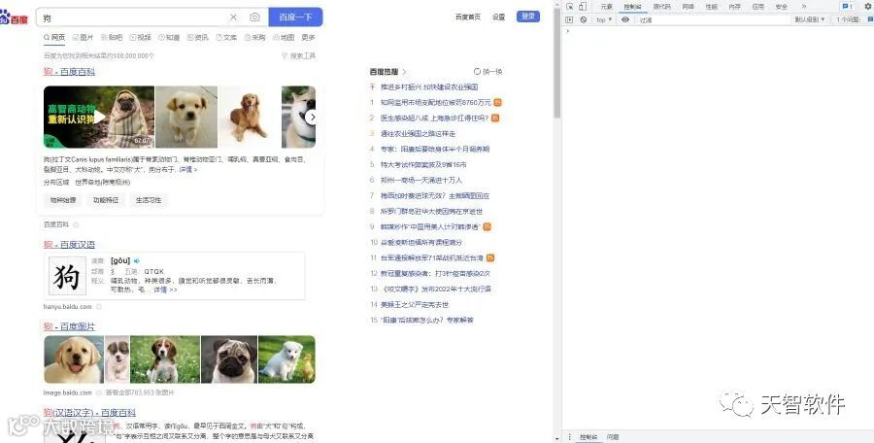The height and width of the screenshot is (443, 874).
Task: Open the DevTools 网络 tab
Action: click(x=689, y=7)
